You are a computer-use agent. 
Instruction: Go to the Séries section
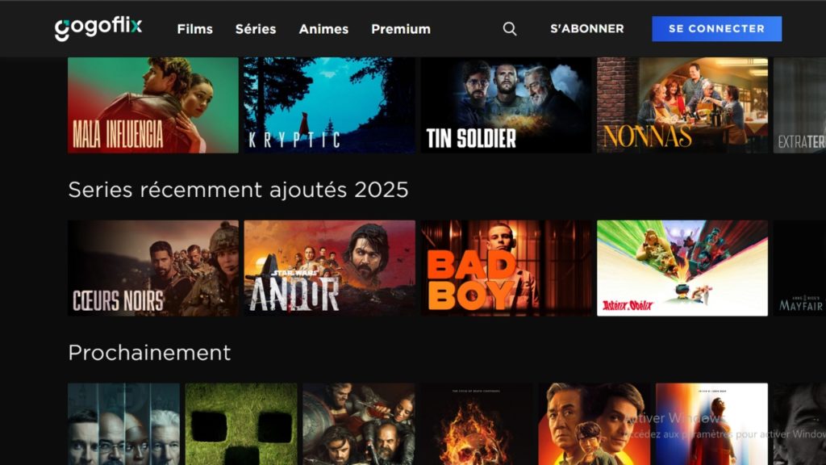point(256,29)
